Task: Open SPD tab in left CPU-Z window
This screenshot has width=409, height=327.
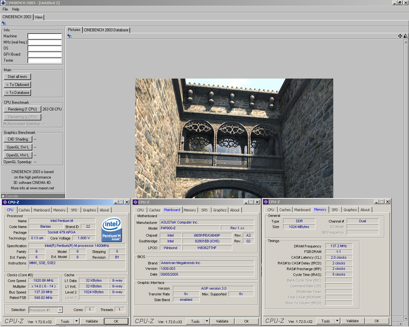Action: point(74,210)
